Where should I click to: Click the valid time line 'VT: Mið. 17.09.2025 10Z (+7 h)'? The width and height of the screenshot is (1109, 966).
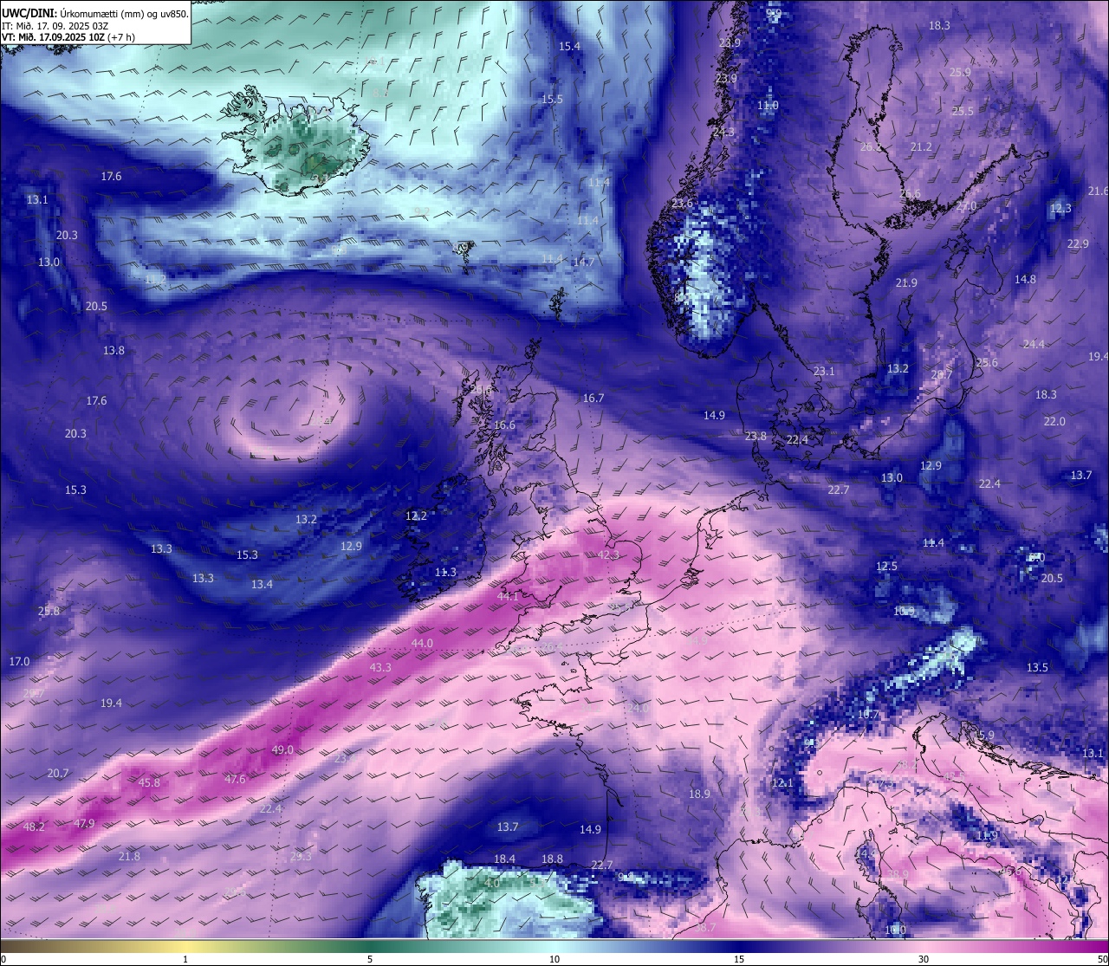(68, 37)
